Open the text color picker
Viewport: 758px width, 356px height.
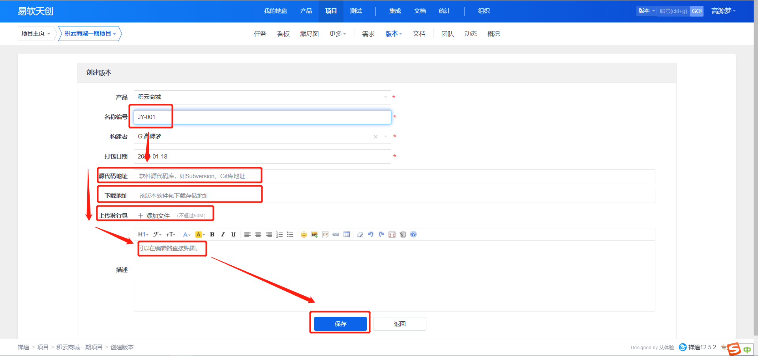point(187,235)
